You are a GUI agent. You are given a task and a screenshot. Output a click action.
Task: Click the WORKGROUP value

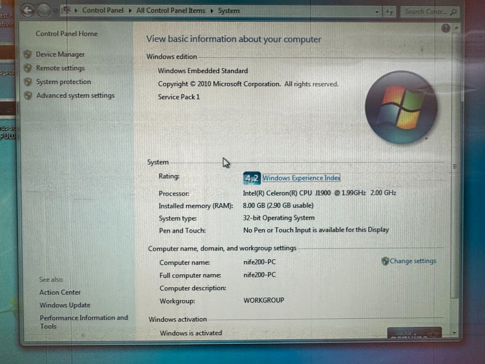(264, 300)
